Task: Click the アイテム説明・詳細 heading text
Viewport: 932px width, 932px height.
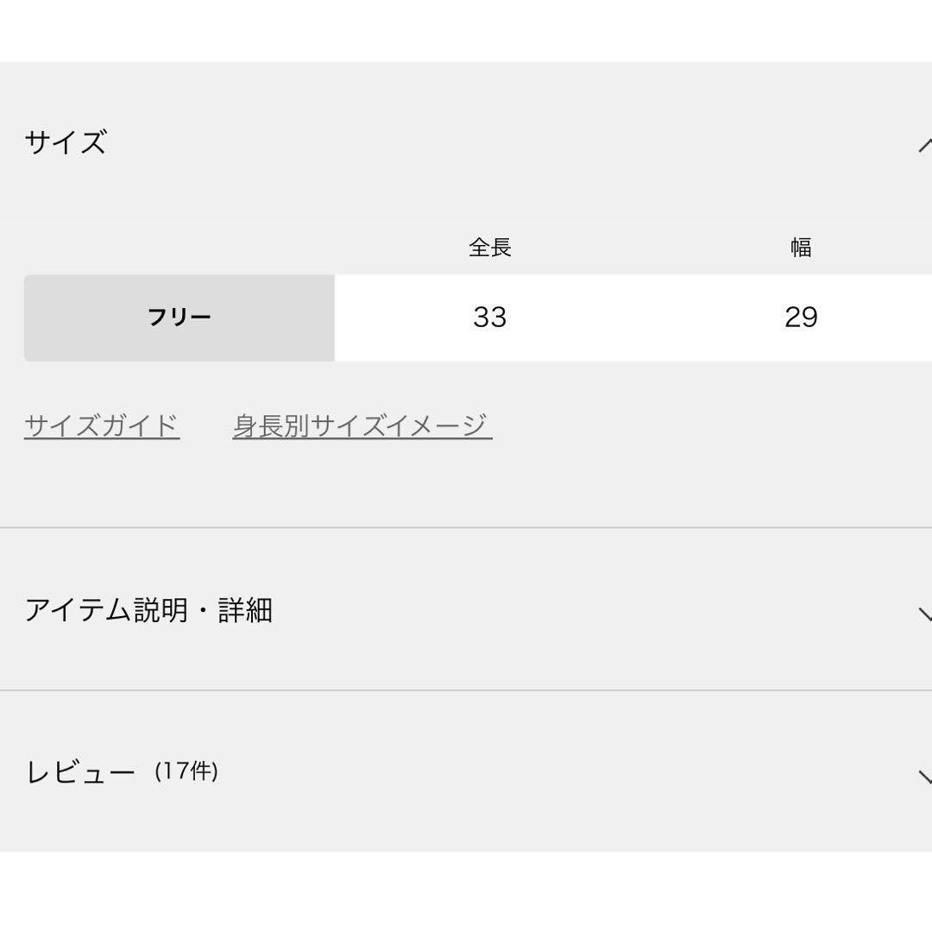Action: (x=148, y=610)
